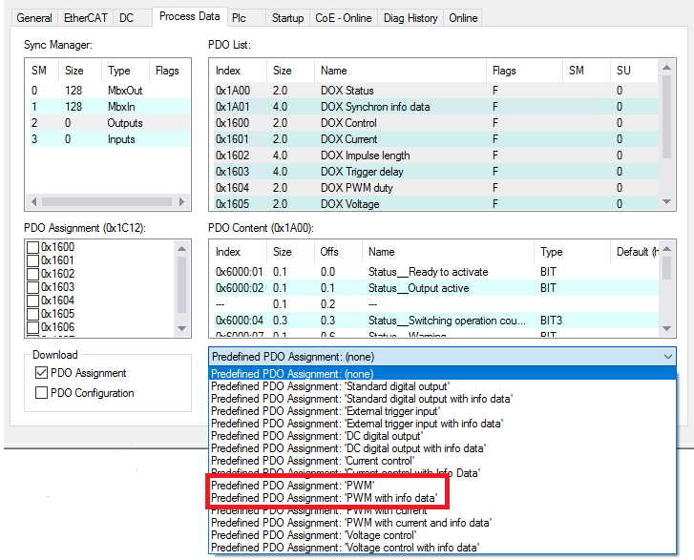
Task: Click PDO Assignment list scroll up arrow
Action: [x=181, y=249]
